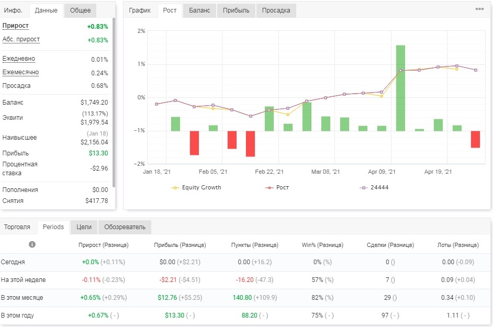Click the Лоты (Разница) column header
The image size is (493, 327).
click(x=458, y=245)
